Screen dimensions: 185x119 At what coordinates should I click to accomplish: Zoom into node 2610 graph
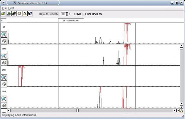click(x=4, y=56)
